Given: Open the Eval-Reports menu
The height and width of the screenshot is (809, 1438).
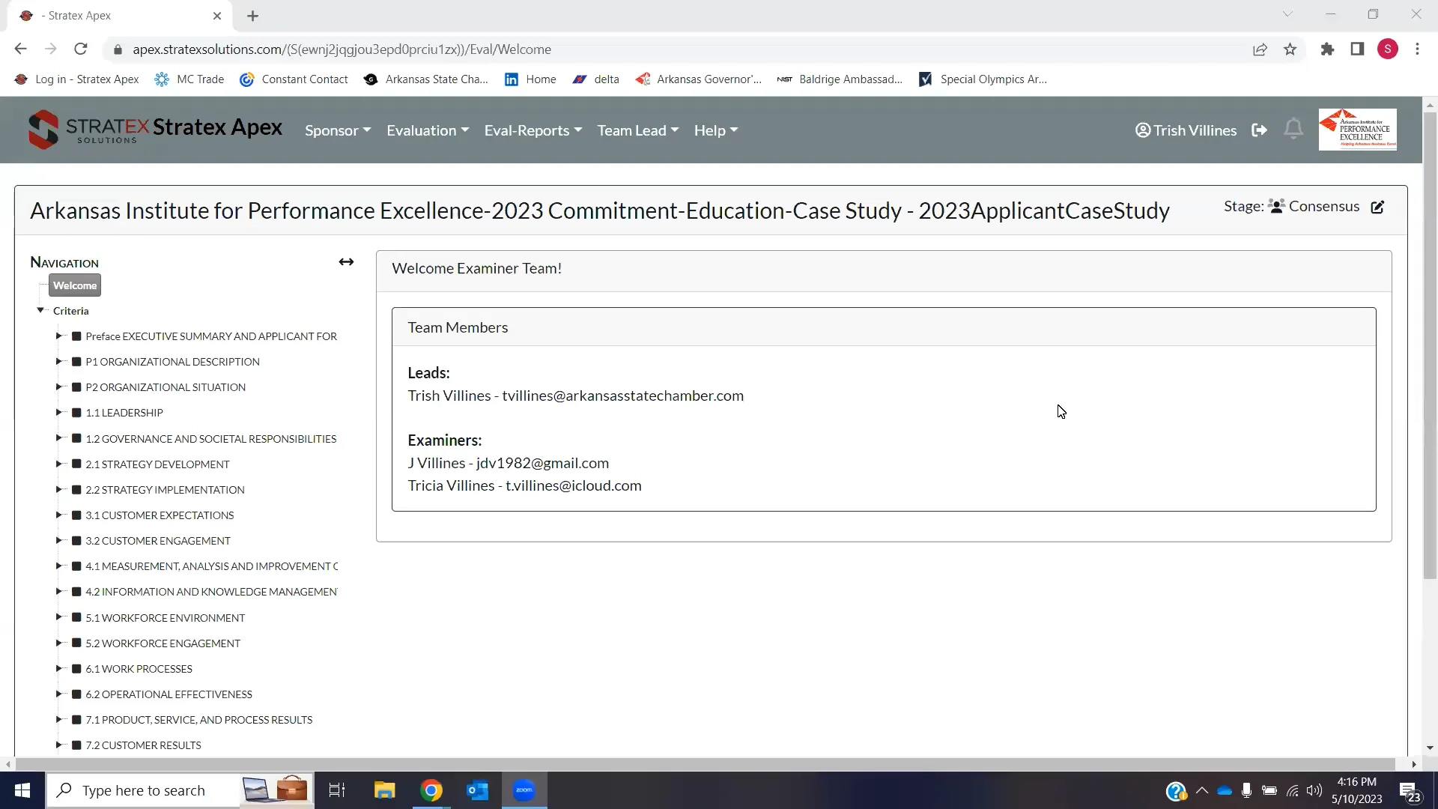Looking at the screenshot, I should click(533, 130).
